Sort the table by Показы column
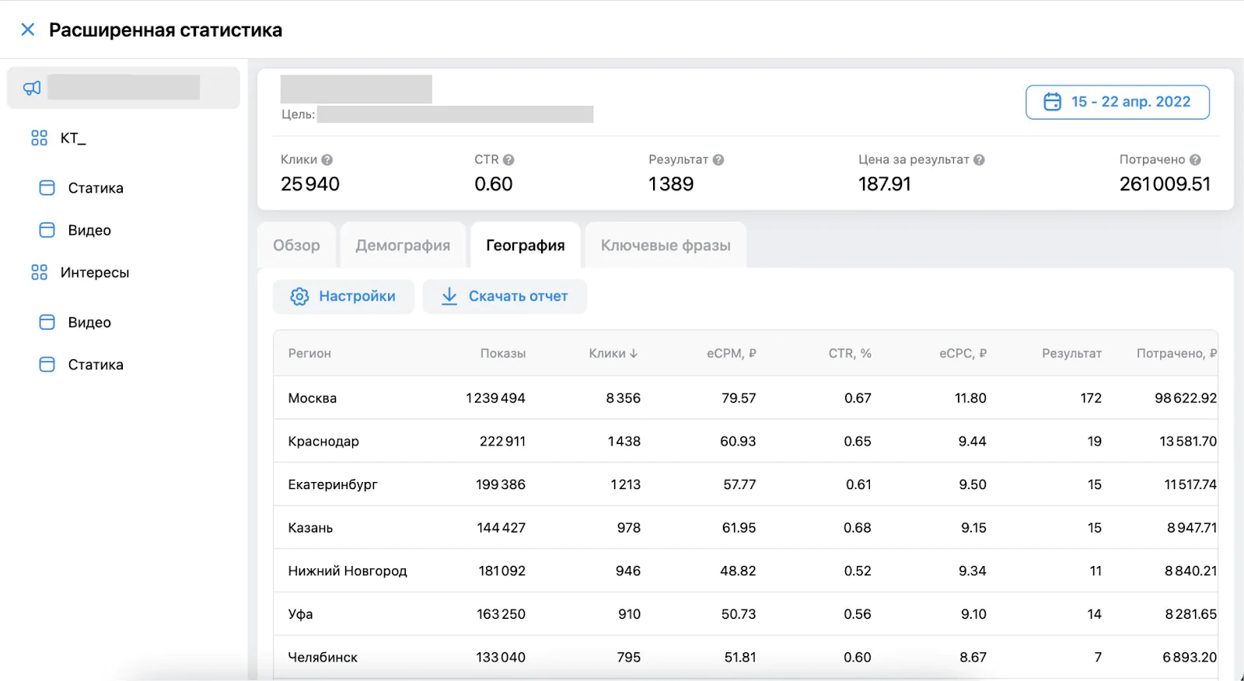Image resolution: width=1244 pixels, height=681 pixels. pos(502,354)
